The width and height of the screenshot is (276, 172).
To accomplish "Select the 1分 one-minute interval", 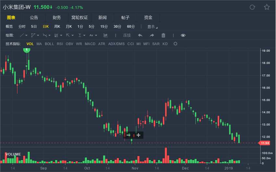I will (80, 27).
